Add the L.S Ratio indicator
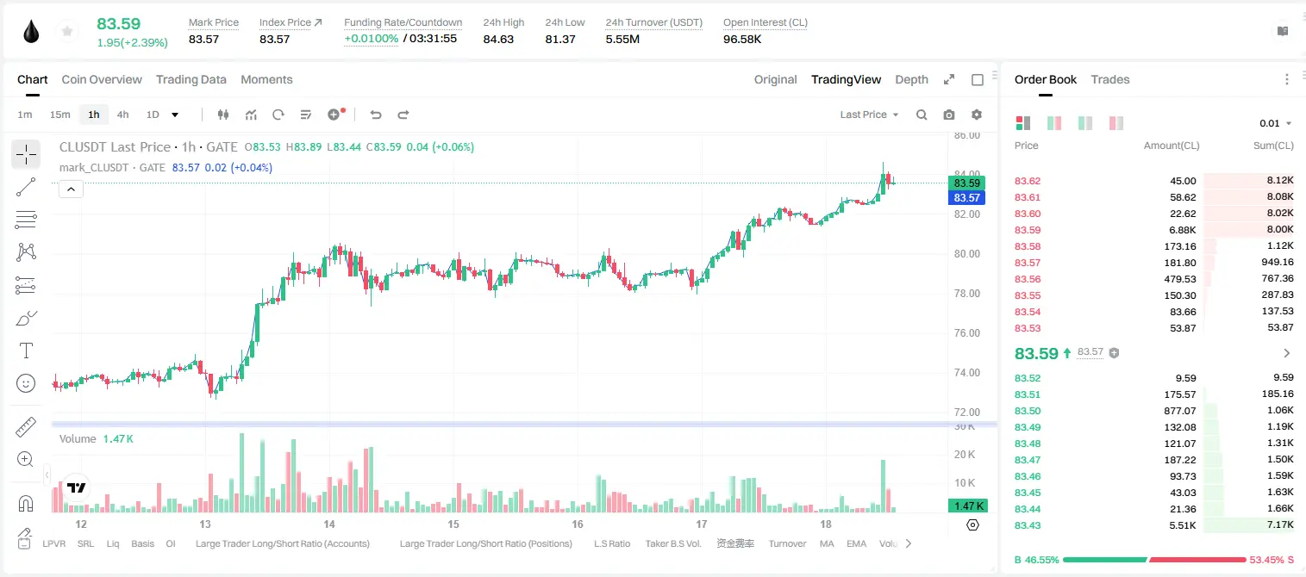Viewport: 1306px width, 577px height. (612, 543)
